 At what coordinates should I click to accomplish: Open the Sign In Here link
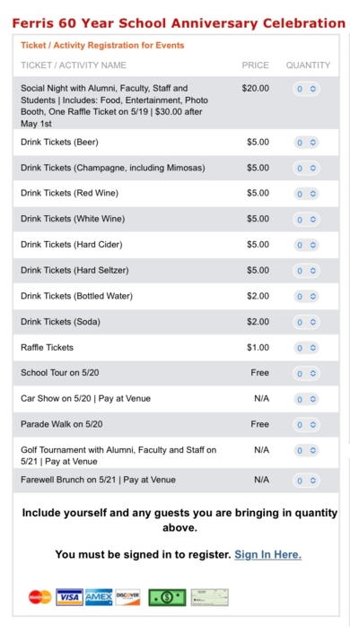click(268, 554)
